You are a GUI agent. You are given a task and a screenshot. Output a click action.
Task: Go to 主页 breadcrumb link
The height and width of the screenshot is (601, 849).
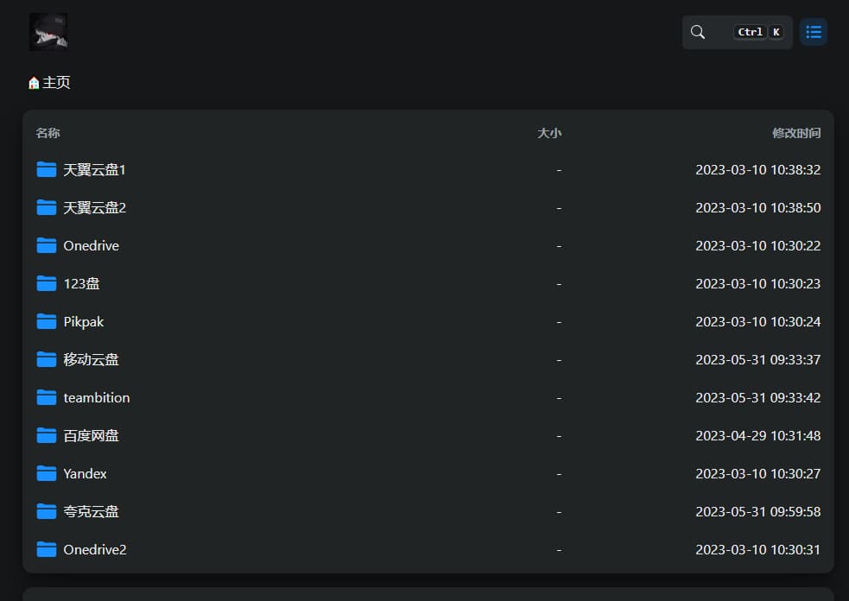(57, 83)
